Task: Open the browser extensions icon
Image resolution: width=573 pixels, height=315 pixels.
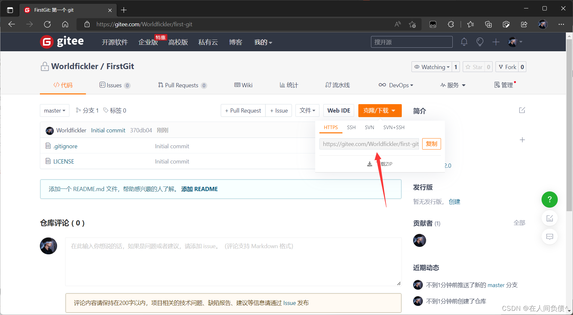Action: point(451,24)
